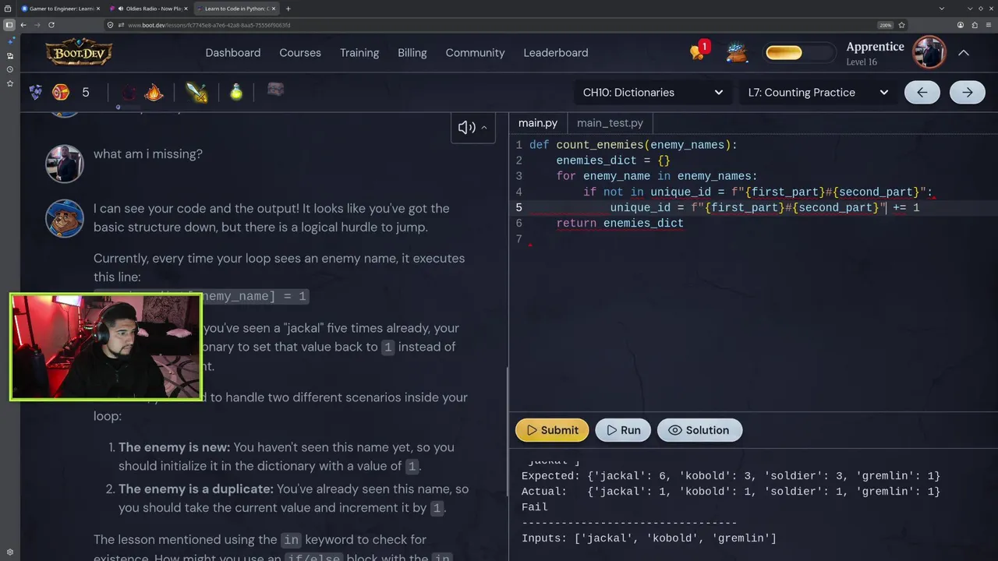The image size is (998, 561).
Task: Click the Boots bear chat avatar
Action: 65,218
